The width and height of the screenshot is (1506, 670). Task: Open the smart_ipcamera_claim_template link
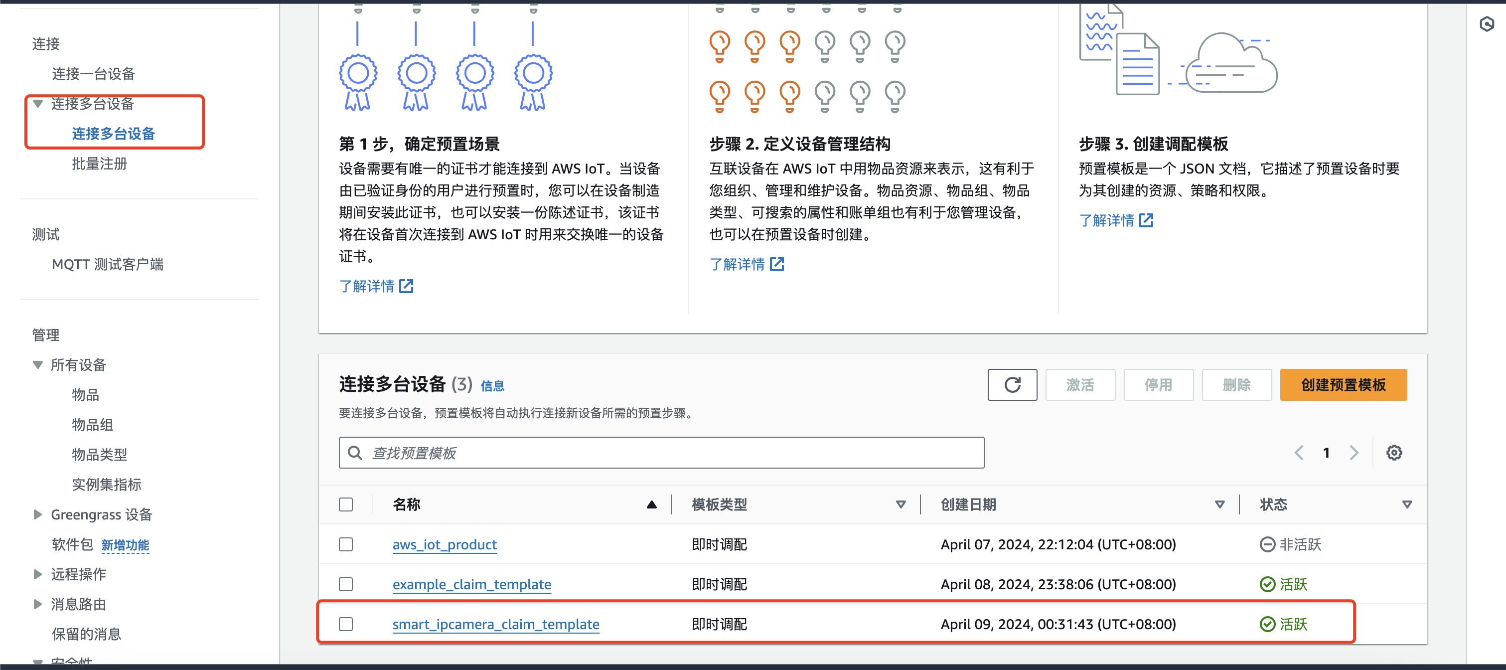pyautogui.click(x=496, y=624)
